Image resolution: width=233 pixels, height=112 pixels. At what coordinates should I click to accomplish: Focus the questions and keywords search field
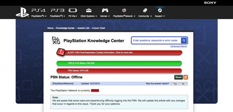156,41
